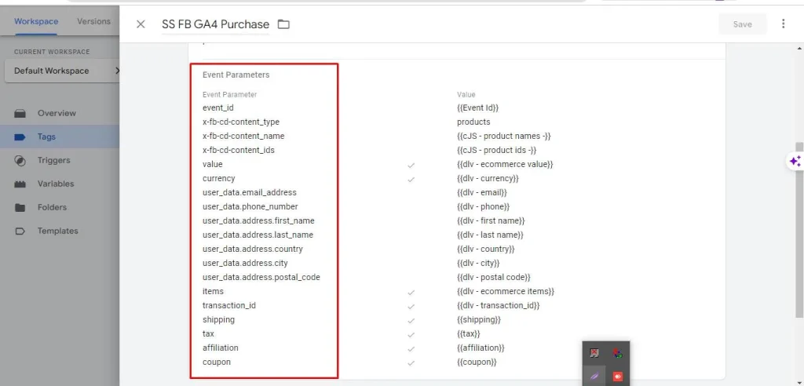Switch to the Versions tab

pos(93,21)
